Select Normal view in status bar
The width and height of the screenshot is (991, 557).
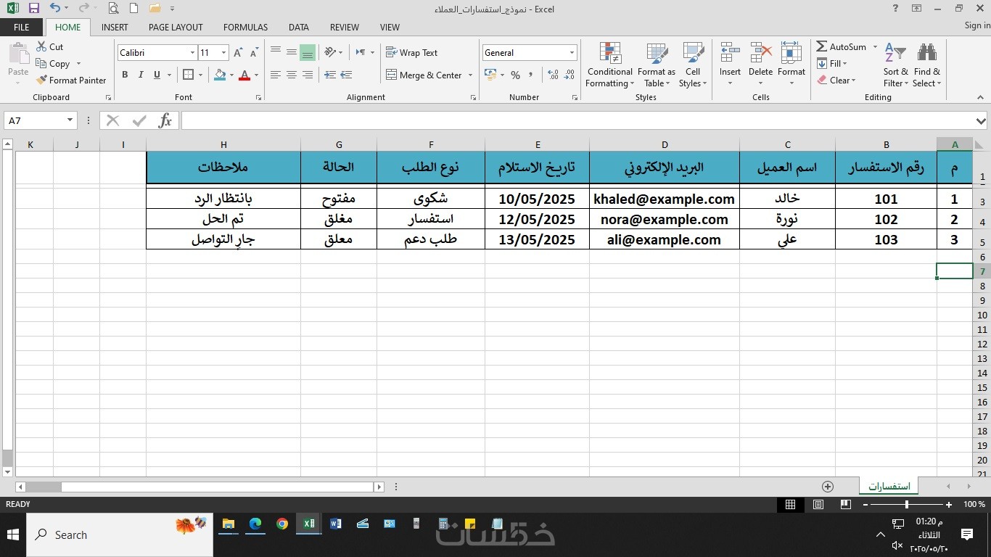tap(791, 505)
